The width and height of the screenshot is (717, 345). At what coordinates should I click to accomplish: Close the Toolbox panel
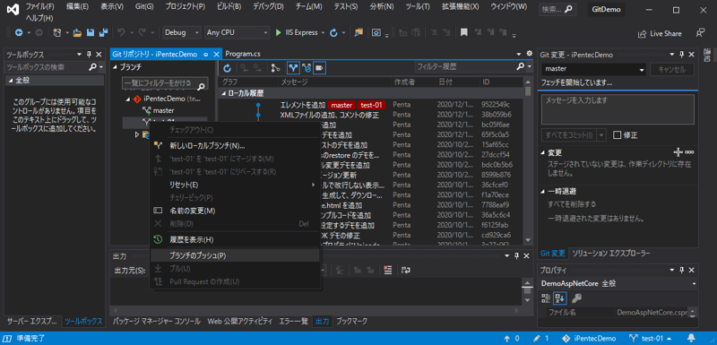click(x=99, y=55)
